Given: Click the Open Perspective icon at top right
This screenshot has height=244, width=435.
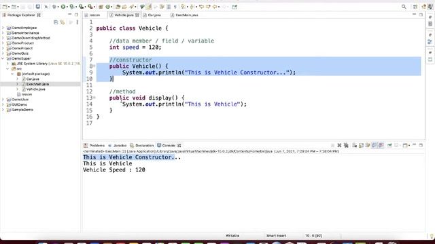Looking at the screenshot, I should (415, 7).
